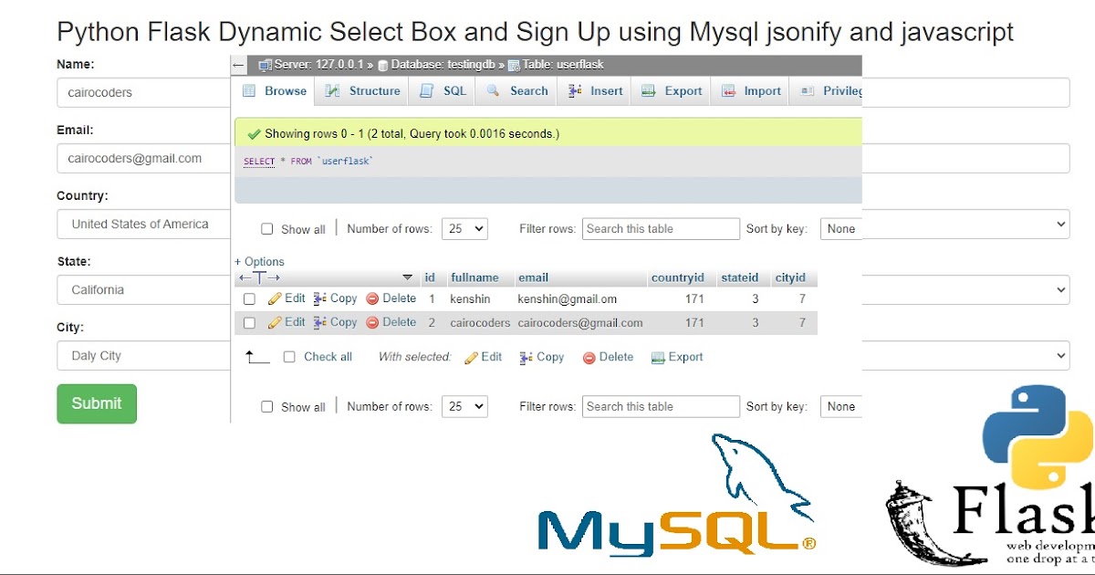Enable the Show all checkbox above the table
Viewport: 1095px width, 575px height.
[x=267, y=228]
